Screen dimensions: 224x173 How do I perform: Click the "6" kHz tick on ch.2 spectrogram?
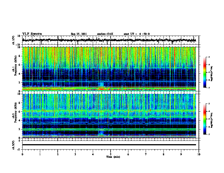[x=20, y=112]
